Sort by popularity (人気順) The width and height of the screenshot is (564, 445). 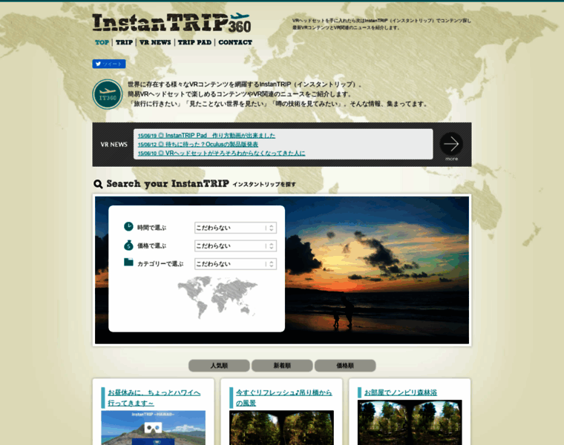coord(219,366)
